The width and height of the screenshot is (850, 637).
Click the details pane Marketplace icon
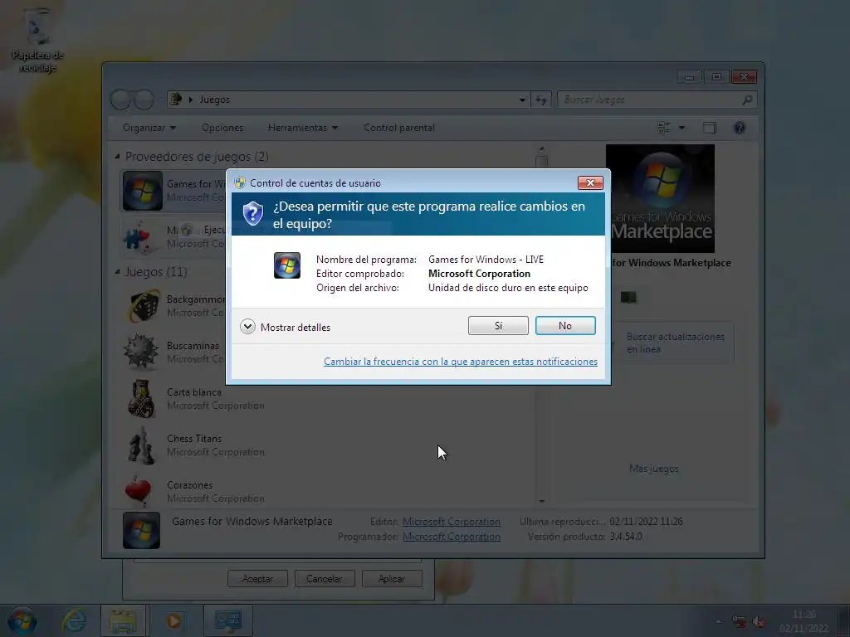pyautogui.click(x=141, y=530)
